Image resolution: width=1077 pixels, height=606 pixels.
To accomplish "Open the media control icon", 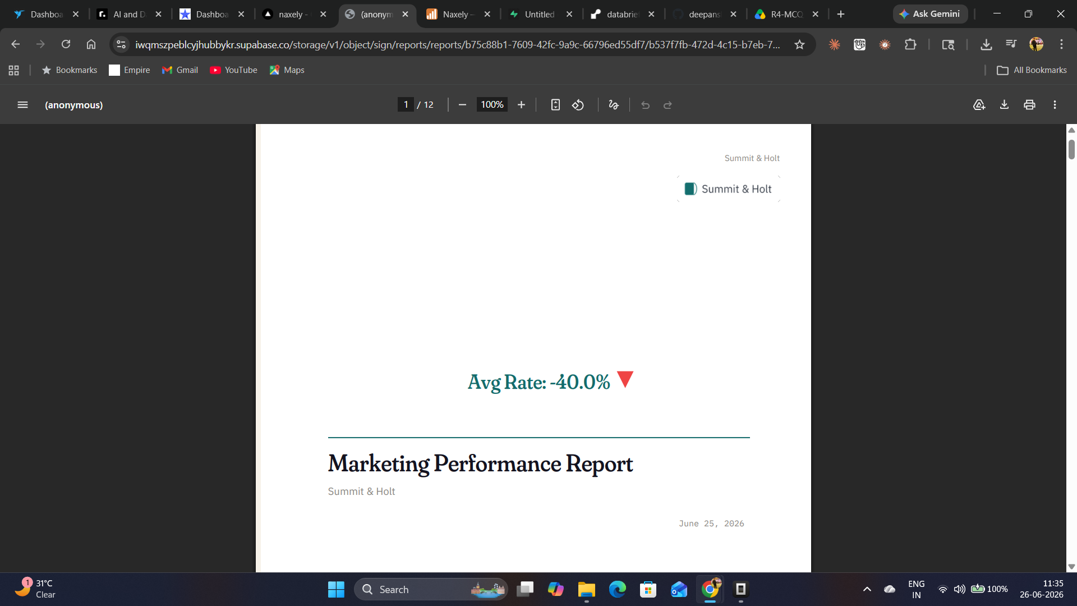I will tap(1011, 44).
